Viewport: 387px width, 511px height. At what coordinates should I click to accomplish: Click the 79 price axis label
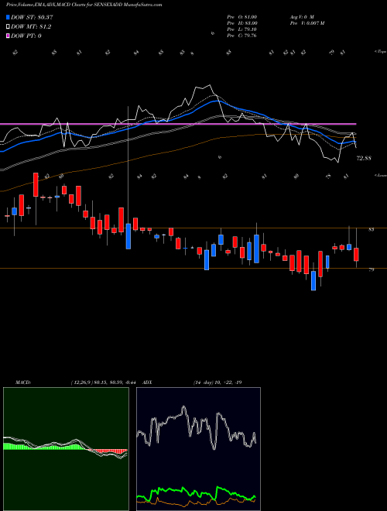371,269
